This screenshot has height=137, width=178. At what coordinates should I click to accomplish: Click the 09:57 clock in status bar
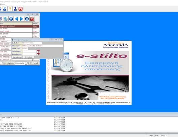point(164,136)
